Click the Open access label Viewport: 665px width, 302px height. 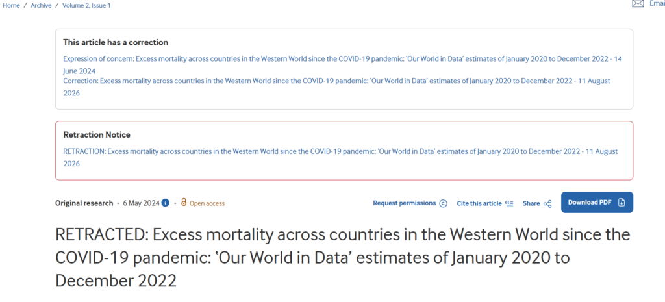tap(207, 203)
